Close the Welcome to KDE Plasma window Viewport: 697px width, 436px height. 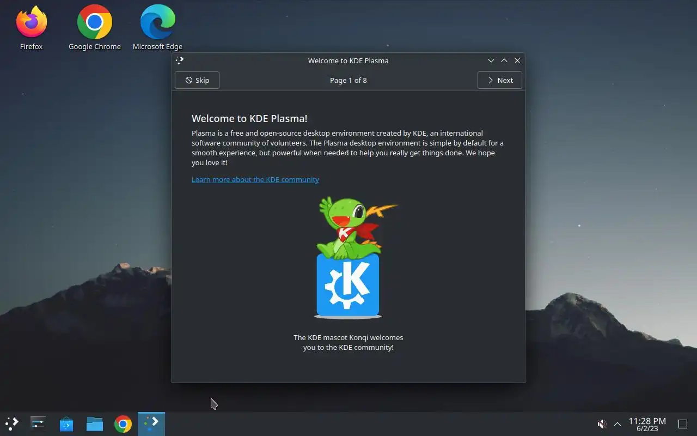point(517,60)
